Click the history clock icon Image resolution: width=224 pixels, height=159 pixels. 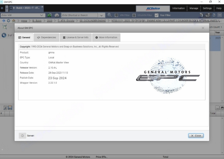pos(9,21)
